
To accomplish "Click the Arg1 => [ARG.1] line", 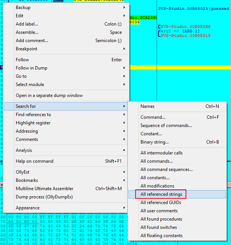I will (180, 31).
